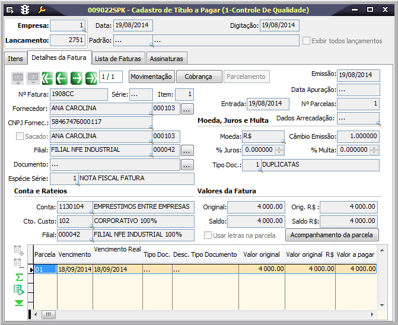Click the Parcelamento button
This screenshot has width=398, height=325.
coord(246,77)
